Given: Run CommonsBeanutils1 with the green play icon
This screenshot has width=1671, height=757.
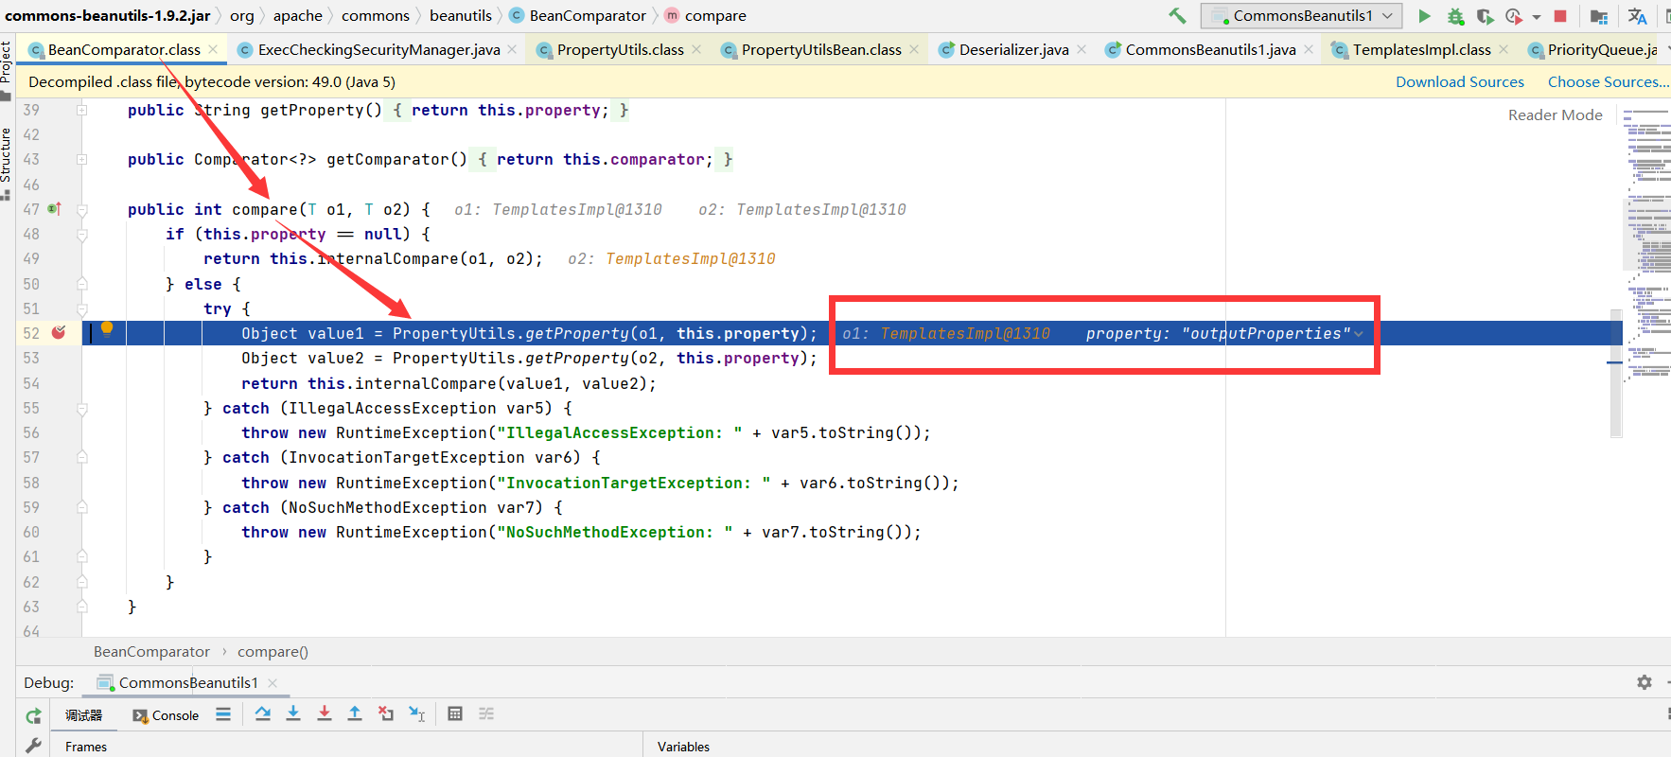Looking at the screenshot, I should click(x=1424, y=16).
